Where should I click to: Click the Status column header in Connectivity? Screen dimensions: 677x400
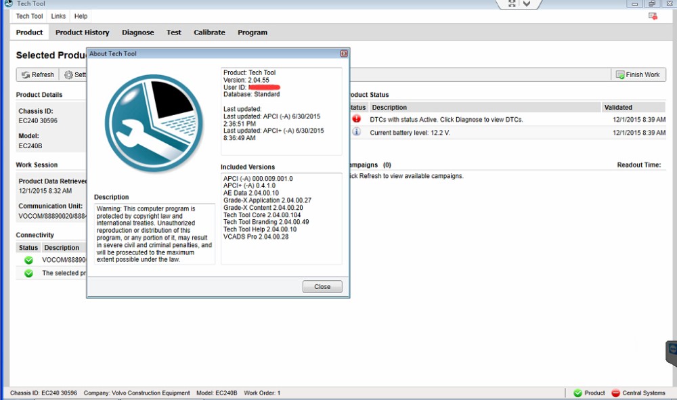[28, 248]
